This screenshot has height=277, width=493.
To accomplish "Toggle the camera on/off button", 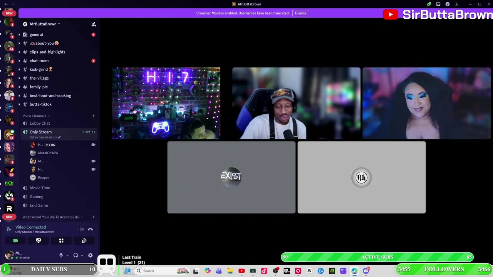I will (15, 240).
